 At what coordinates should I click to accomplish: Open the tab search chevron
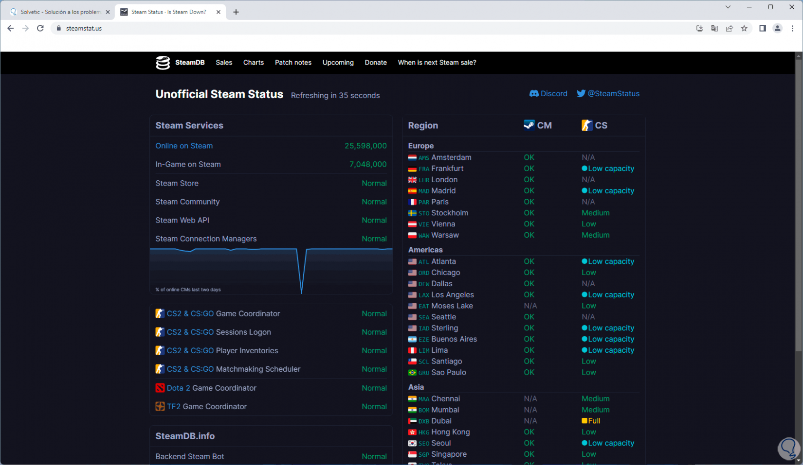pos(728,7)
